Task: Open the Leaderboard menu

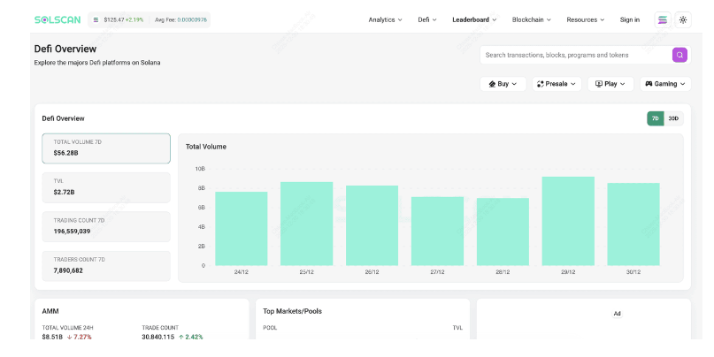Action: [x=474, y=19]
